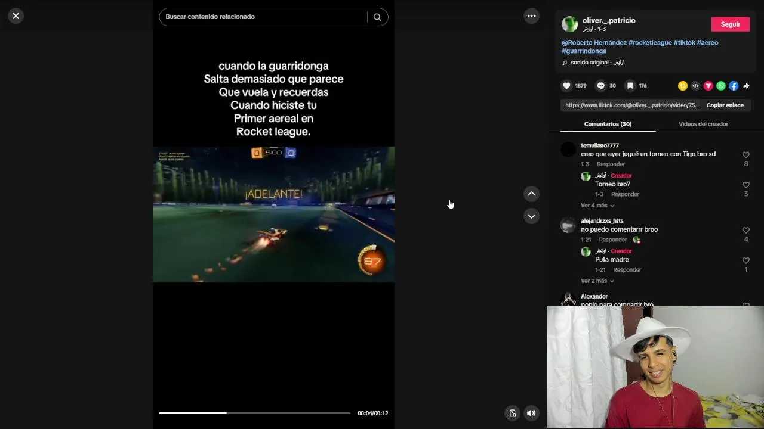Screen dimensions: 764x429
Task: Share video on WhatsApp
Action: (721, 86)
